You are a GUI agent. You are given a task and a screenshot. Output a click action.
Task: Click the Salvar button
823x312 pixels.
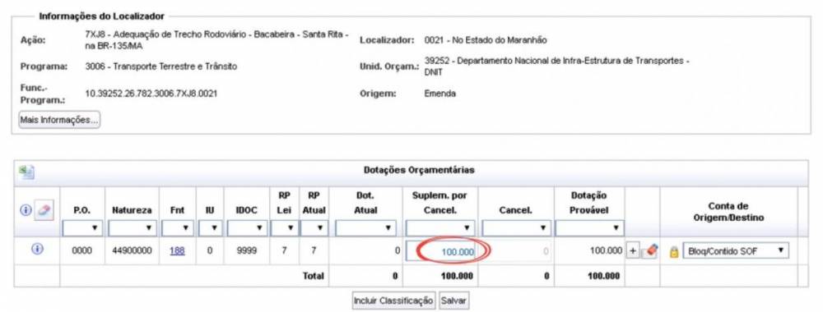(454, 301)
